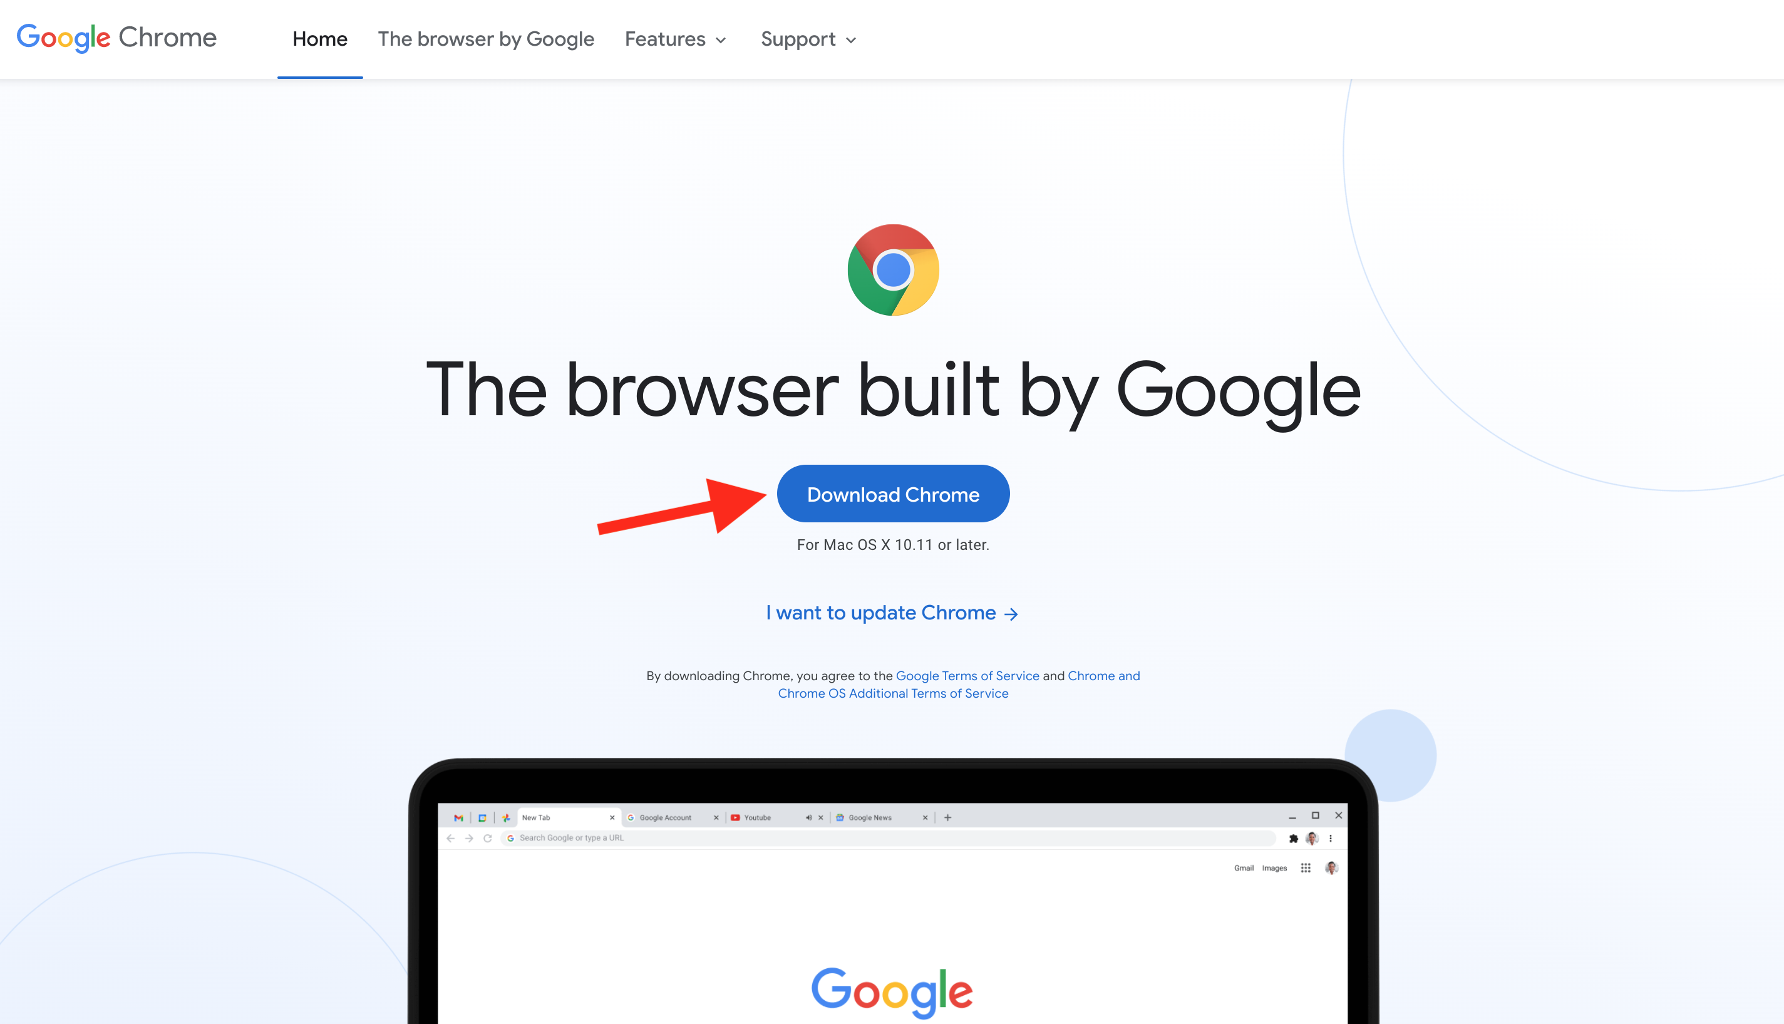Click the Chrome logo icon
Screen dimensions: 1784x1024
pyautogui.click(x=892, y=268)
